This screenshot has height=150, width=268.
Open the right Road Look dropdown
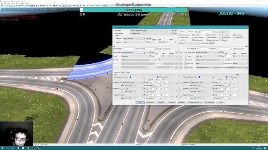pos(210,64)
